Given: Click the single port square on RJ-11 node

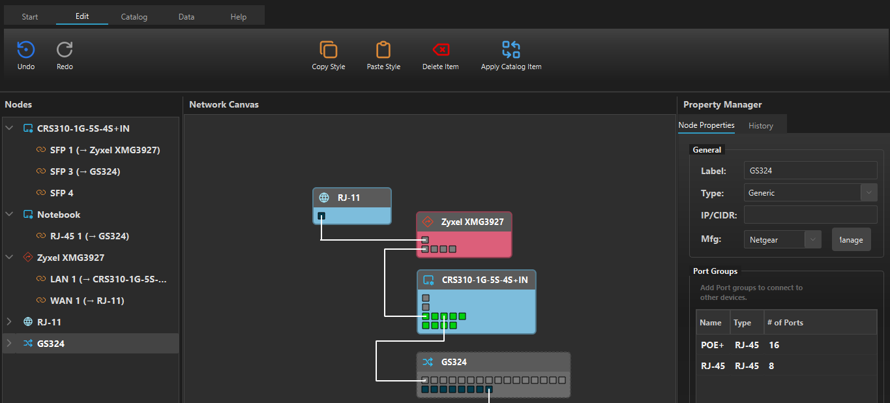Looking at the screenshot, I should (x=321, y=216).
